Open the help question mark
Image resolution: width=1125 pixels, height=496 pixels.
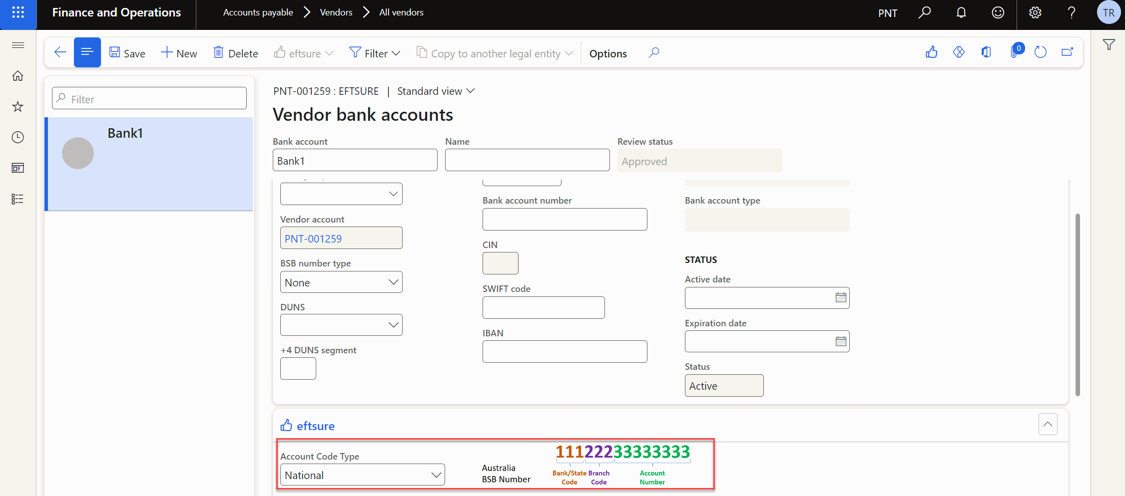pos(1072,12)
